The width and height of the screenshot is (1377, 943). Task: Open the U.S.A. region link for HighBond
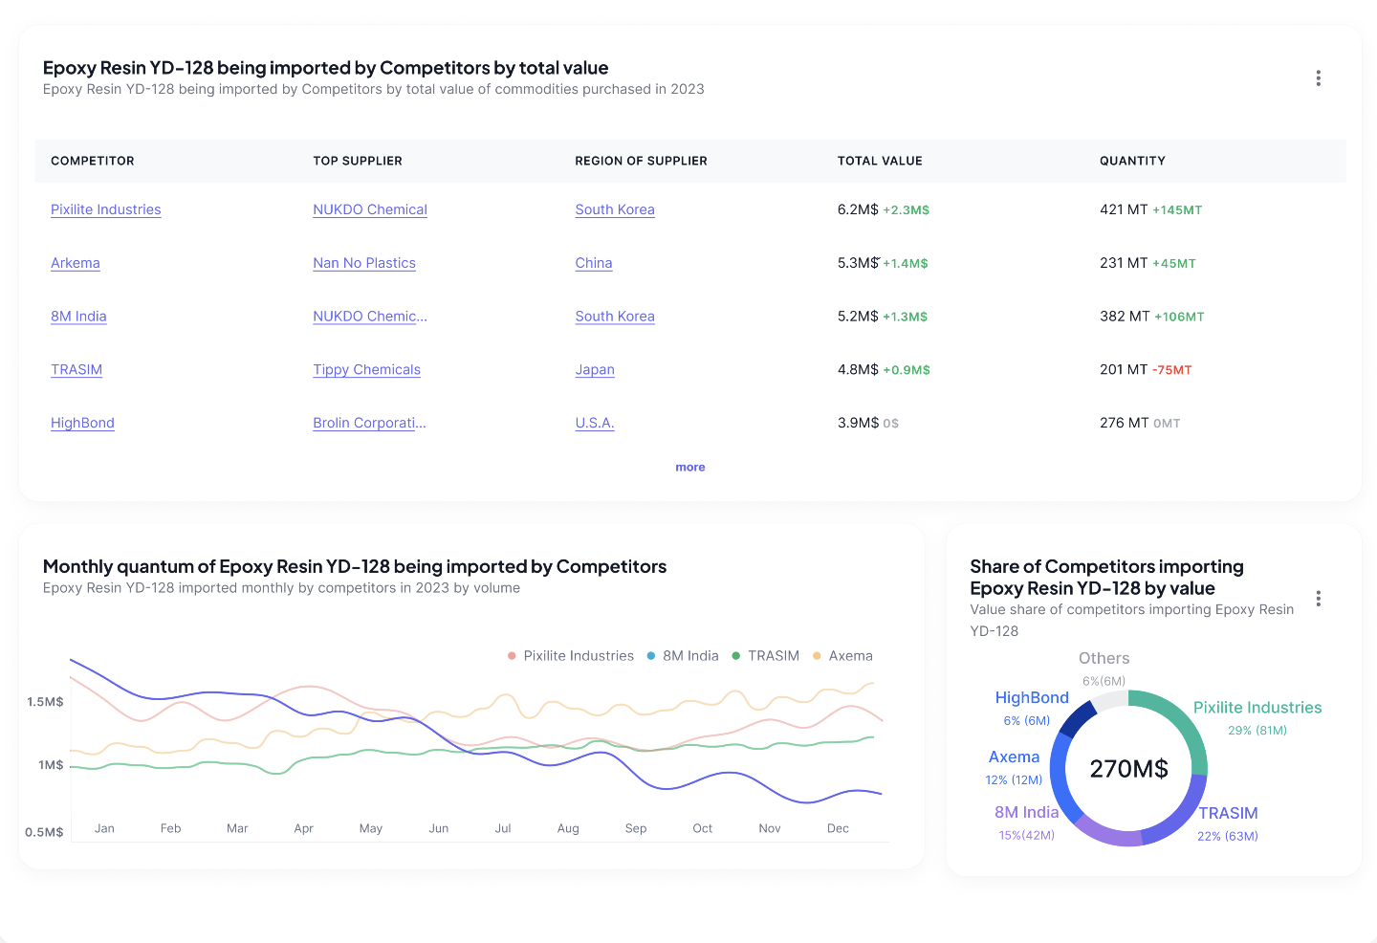pos(594,423)
